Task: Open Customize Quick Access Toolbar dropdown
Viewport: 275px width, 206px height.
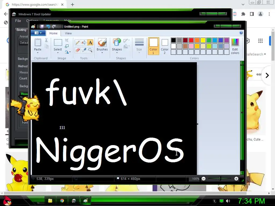Action: click(x=59, y=27)
